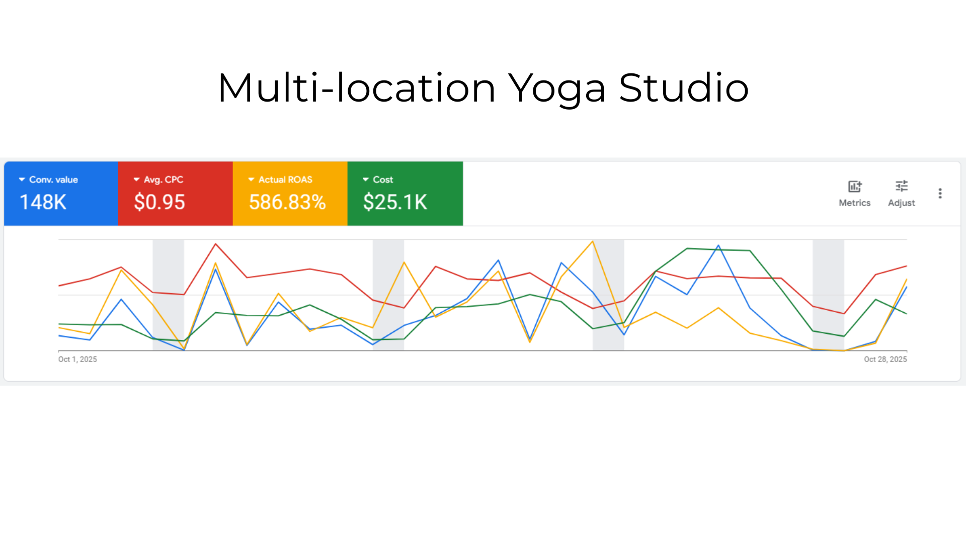Click the dropdown arrow on Conv. value card
This screenshot has width=966, height=543.
coord(21,179)
